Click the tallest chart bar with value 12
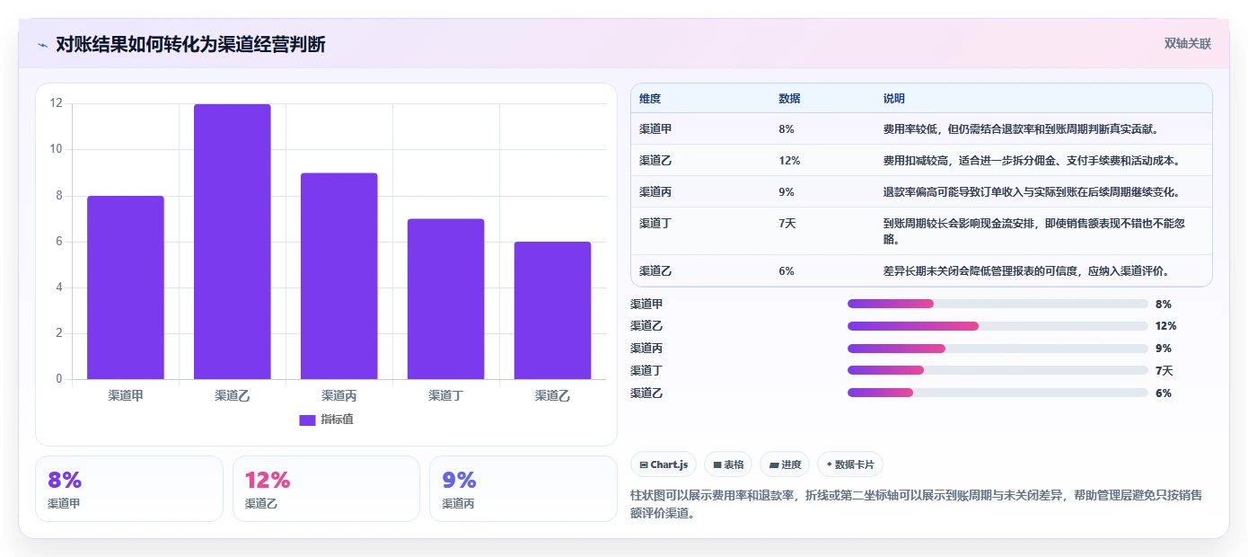The width and height of the screenshot is (1248, 557). point(233,242)
